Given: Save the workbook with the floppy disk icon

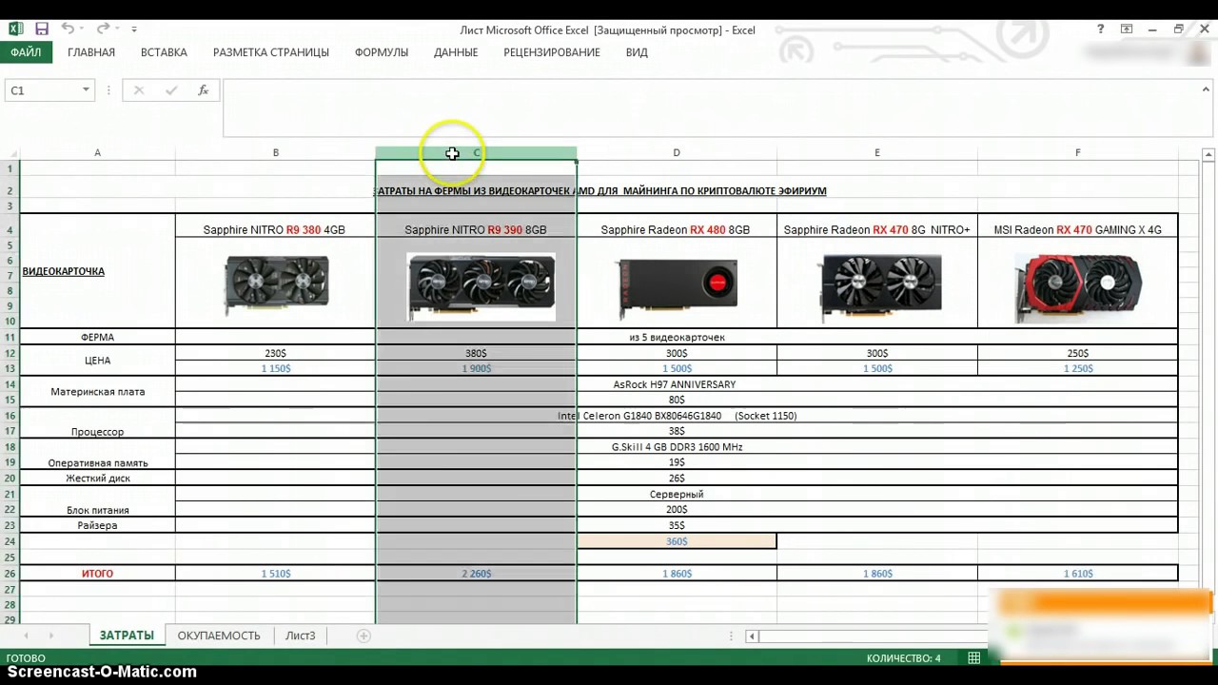Looking at the screenshot, I should 42,29.
